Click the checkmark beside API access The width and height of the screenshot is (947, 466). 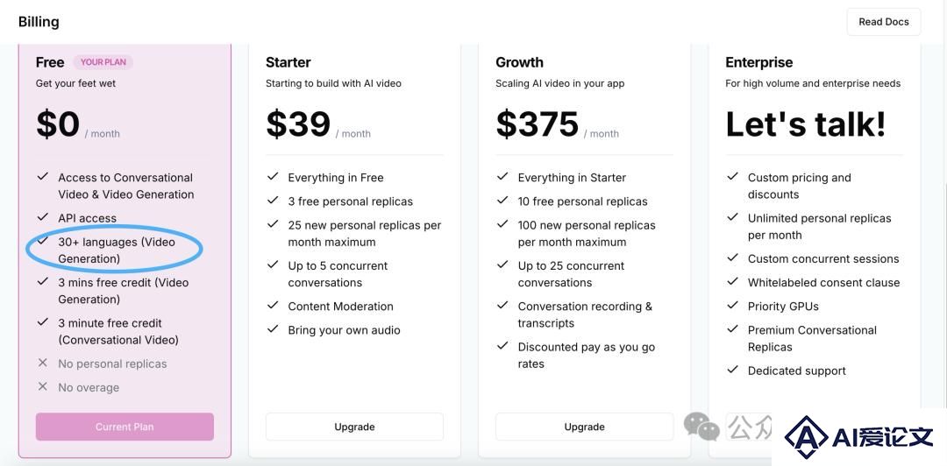tap(42, 216)
